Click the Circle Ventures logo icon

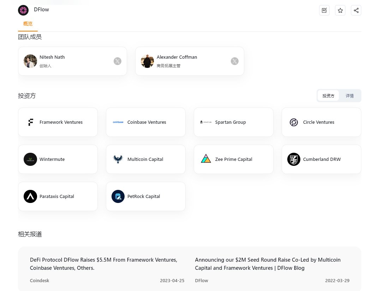[294, 122]
